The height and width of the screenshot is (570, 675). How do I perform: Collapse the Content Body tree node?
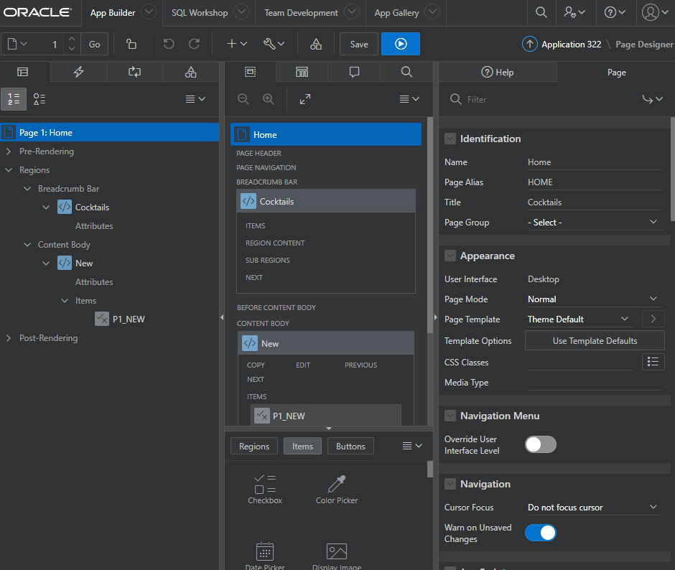[x=27, y=245]
